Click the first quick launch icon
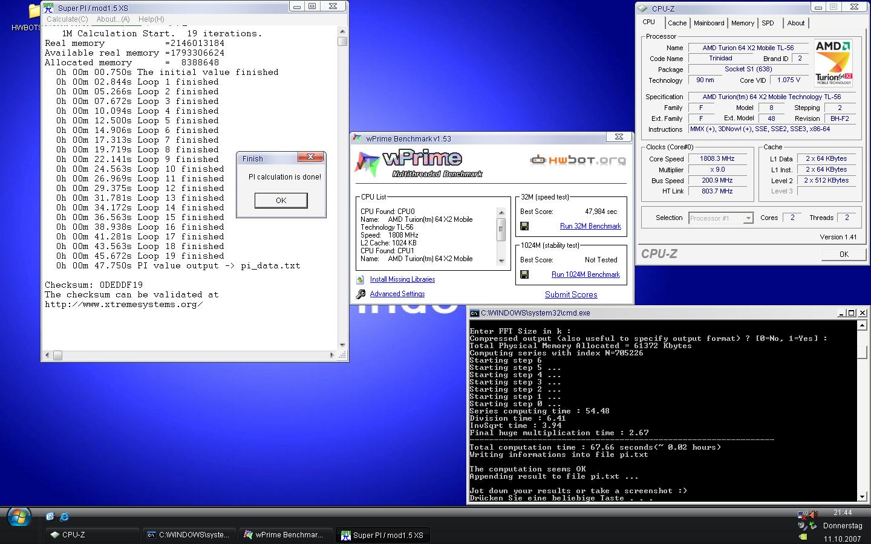The image size is (871, 544). click(50, 516)
